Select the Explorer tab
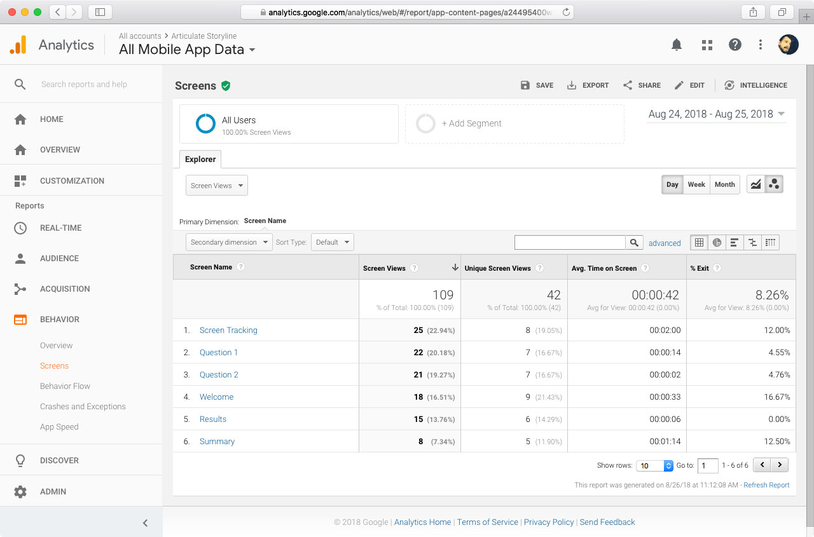814x537 pixels. coord(200,160)
